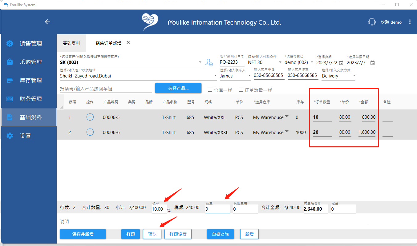Click the 欢迎 demo user label
The height and width of the screenshot is (246, 417).
[x=391, y=22]
